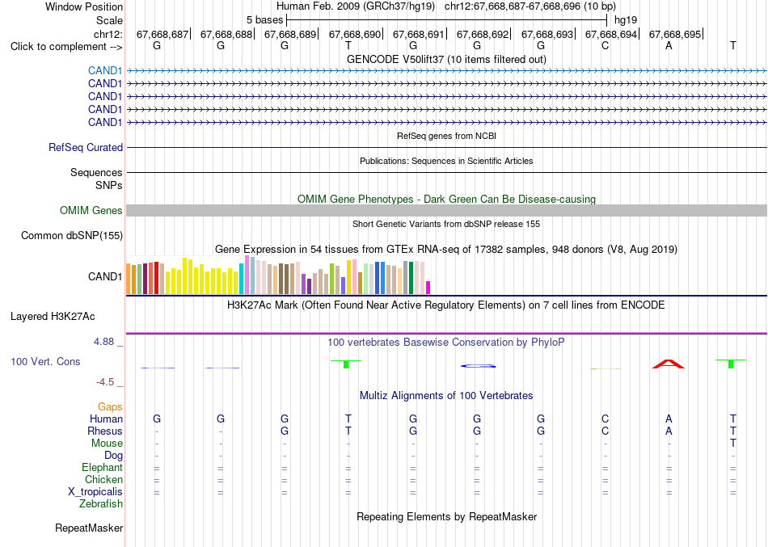Click the 4.88 PhyloP upper limit value
The image size is (768, 547).
pos(103,341)
